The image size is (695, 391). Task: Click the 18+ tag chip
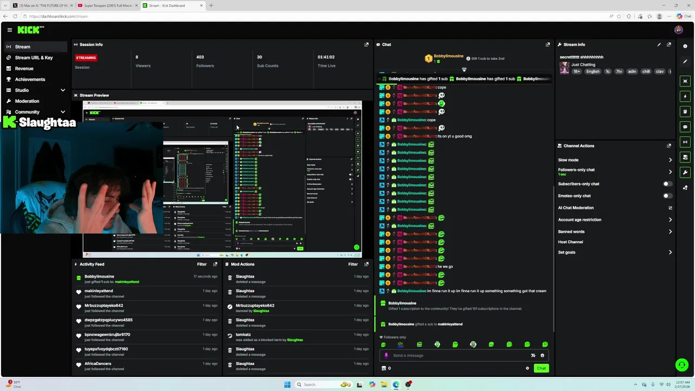(x=577, y=71)
